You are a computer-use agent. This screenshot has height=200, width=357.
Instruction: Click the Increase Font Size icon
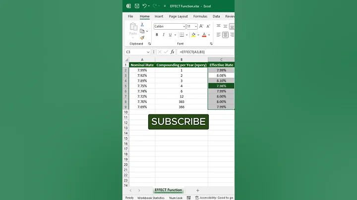[x=201, y=26]
